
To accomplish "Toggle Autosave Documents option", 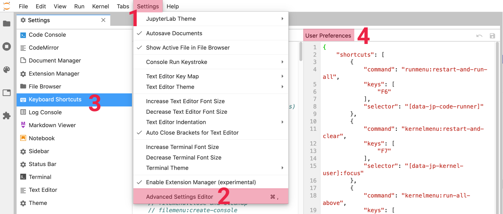I will (174, 33).
